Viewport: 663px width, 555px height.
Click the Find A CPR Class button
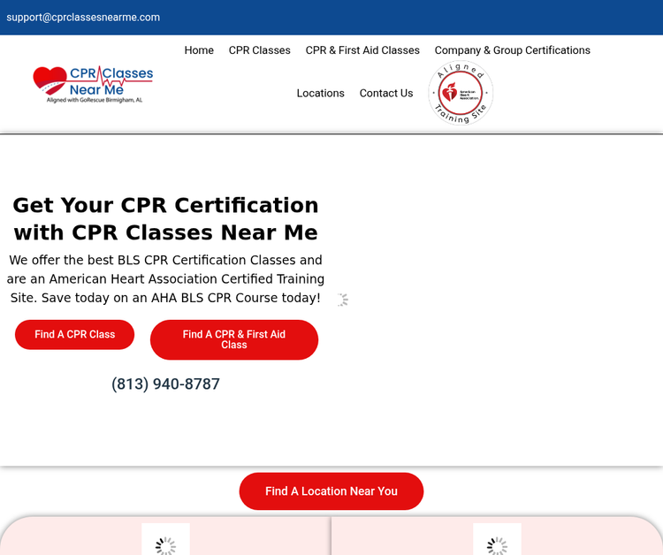click(75, 334)
